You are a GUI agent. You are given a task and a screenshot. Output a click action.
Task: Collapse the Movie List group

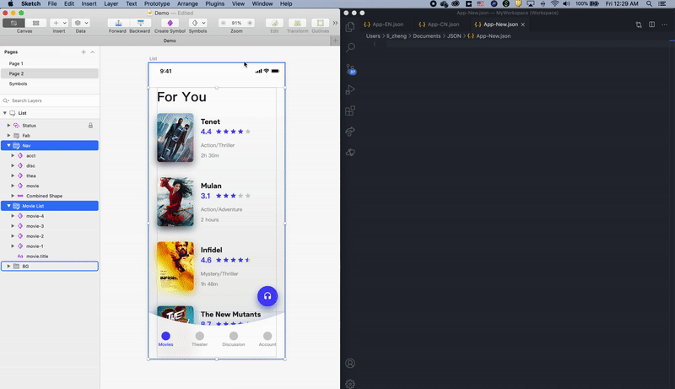tap(8, 206)
